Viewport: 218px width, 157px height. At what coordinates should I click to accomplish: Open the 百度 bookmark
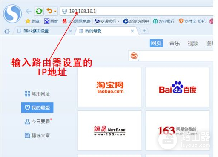[51, 21]
